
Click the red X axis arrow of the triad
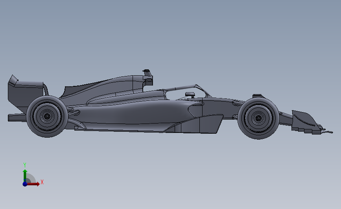33,184
